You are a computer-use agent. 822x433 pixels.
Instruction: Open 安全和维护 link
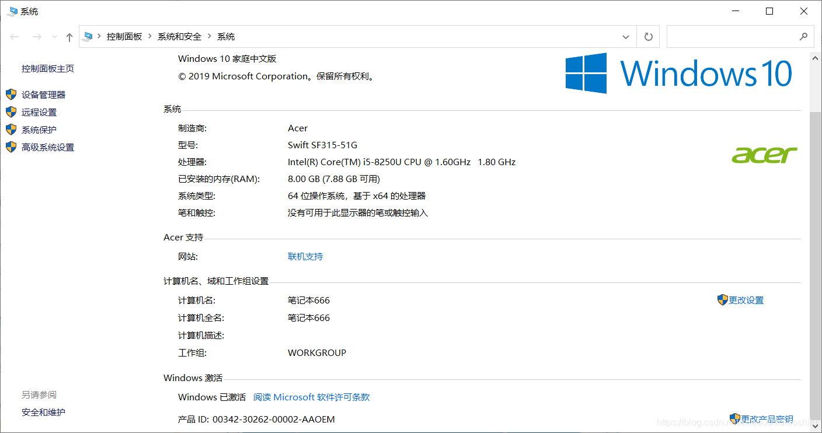click(x=44, y=412)
